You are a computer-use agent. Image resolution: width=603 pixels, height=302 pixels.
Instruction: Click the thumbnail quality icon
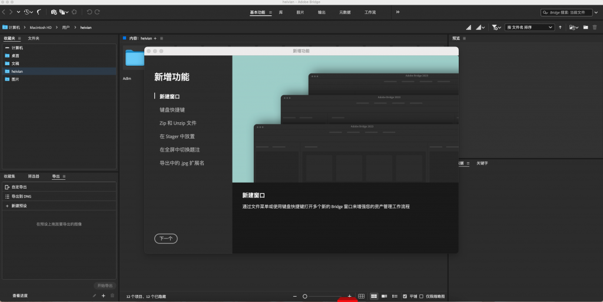(x=469, y=27)
